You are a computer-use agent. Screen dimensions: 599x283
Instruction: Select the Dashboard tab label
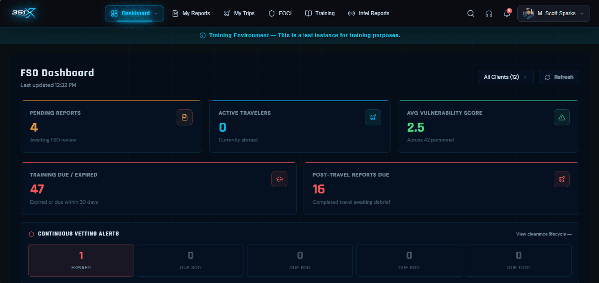pyautogui.click(x=135, y=13)
